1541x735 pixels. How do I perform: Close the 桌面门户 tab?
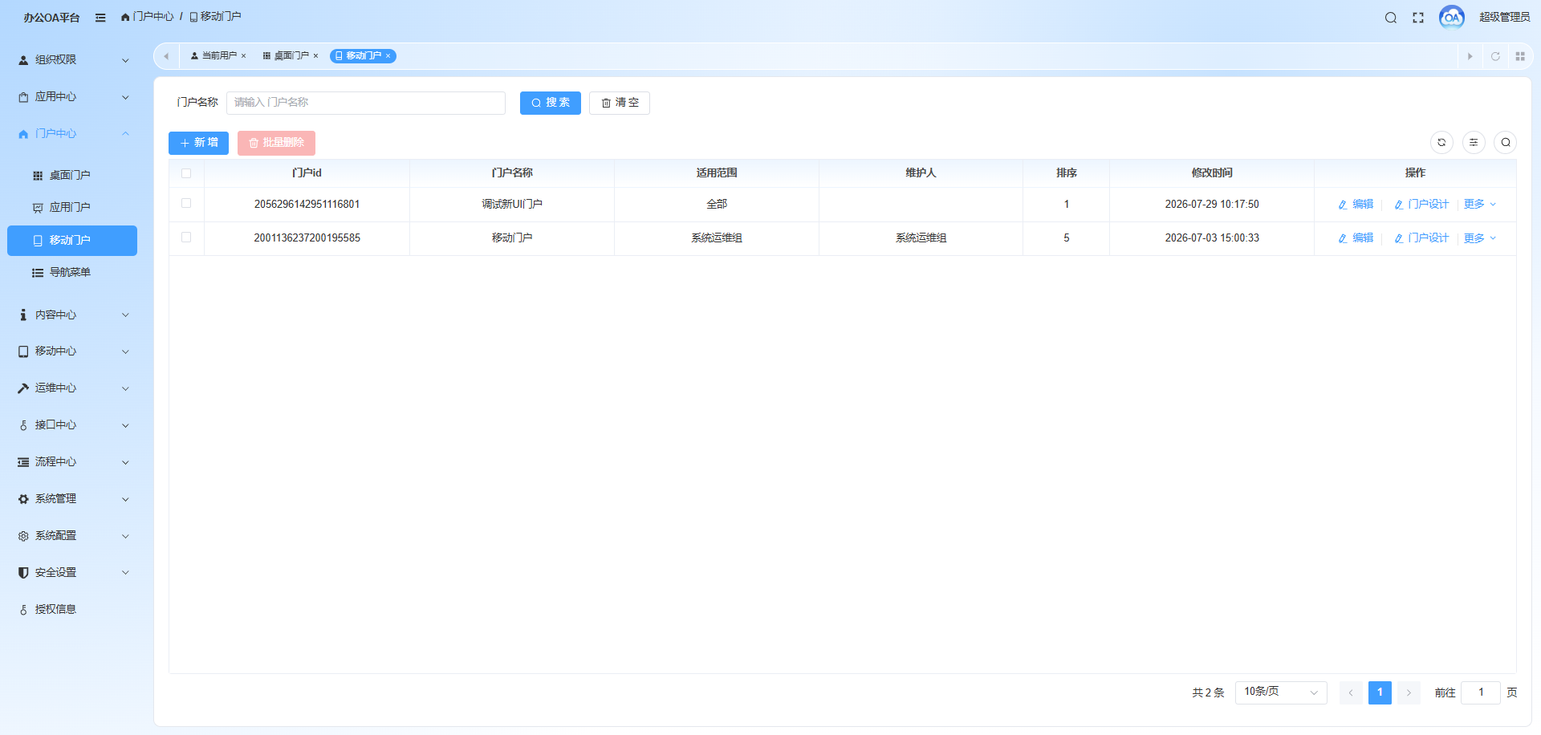pos(316,56)
